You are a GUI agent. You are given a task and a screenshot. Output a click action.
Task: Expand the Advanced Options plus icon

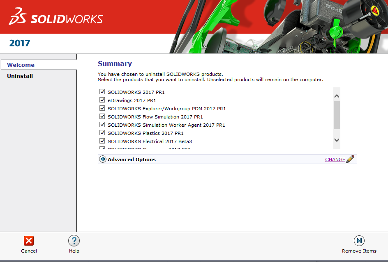(103, 159)
